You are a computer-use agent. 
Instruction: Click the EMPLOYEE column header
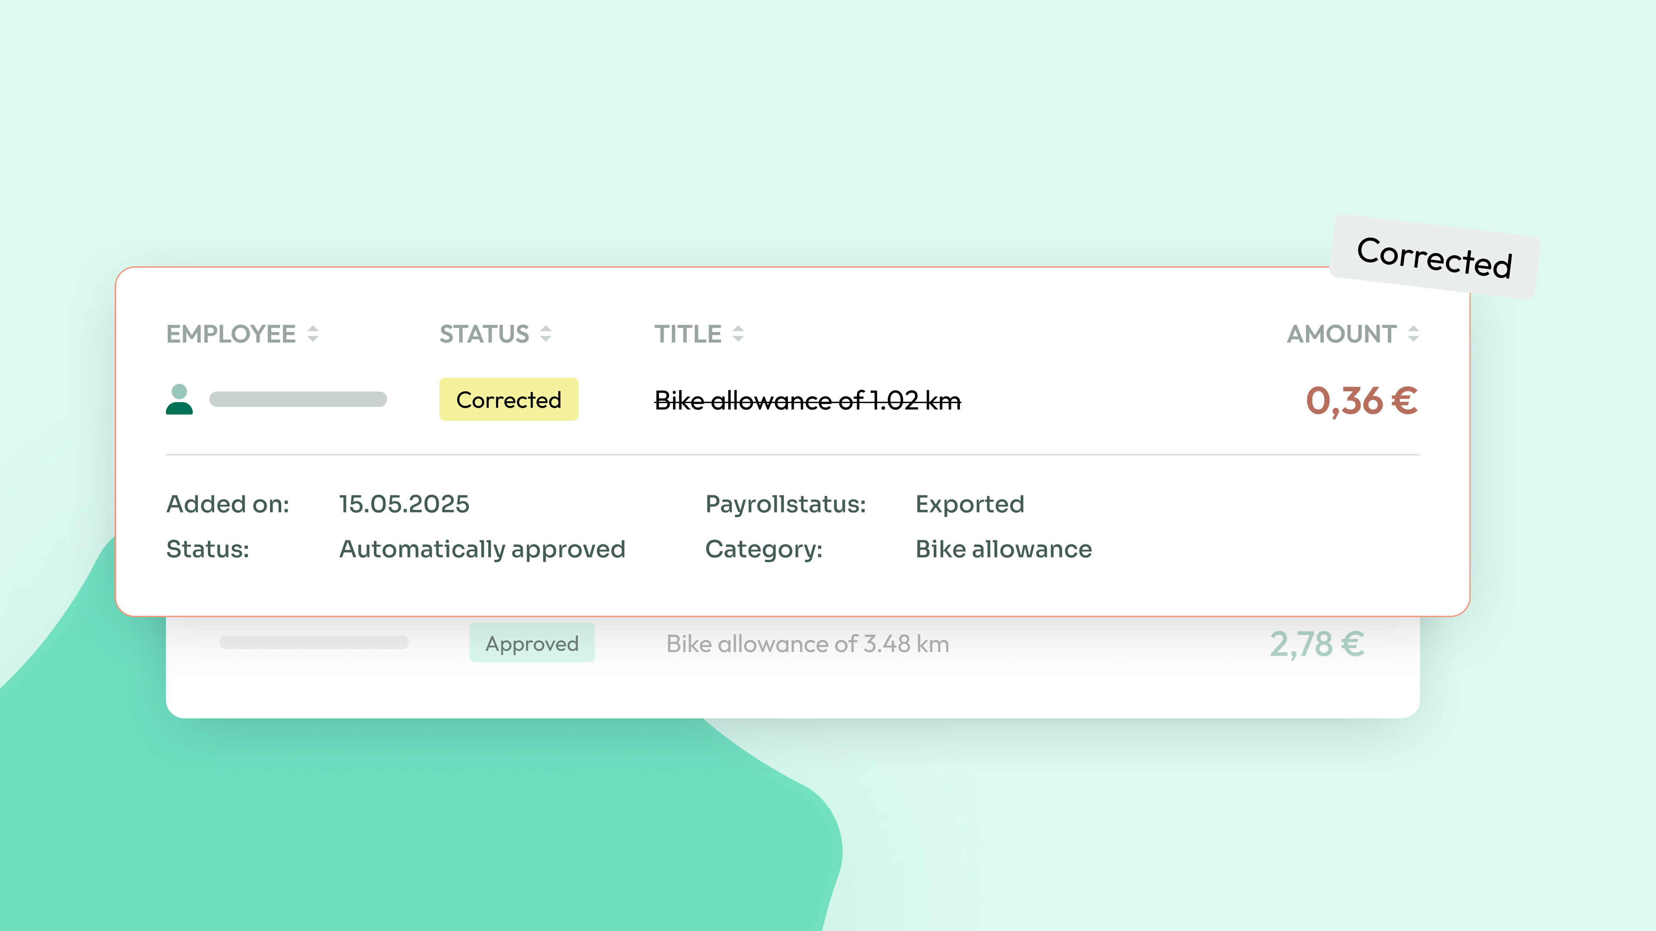coord(231,334)
